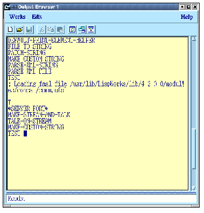Open the window menu icon in title bar
This screenshot has width=204, height=213.
point(8,7)
